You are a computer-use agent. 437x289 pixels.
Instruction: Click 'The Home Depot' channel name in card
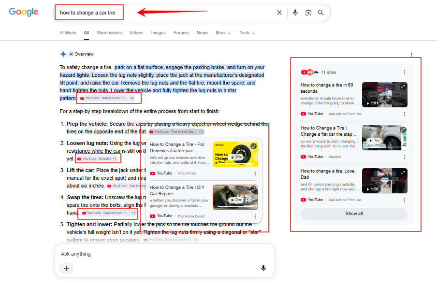point(191,217)
